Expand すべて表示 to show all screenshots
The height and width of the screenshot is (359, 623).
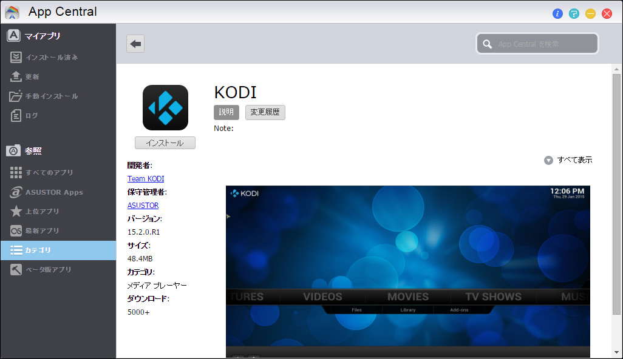point(570,159)
